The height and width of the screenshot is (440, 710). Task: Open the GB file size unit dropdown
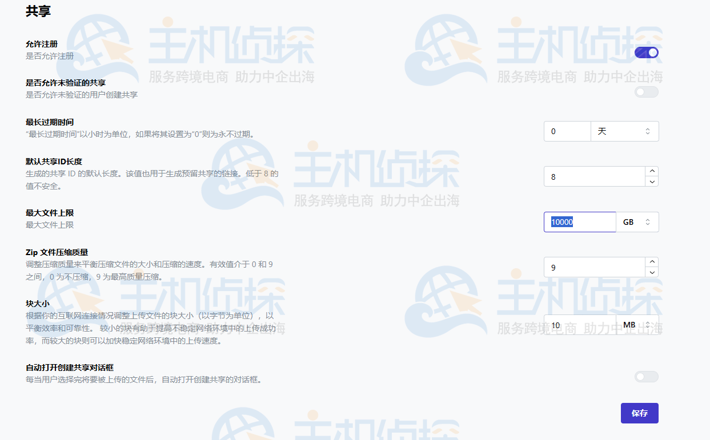(x=637, y=222)
